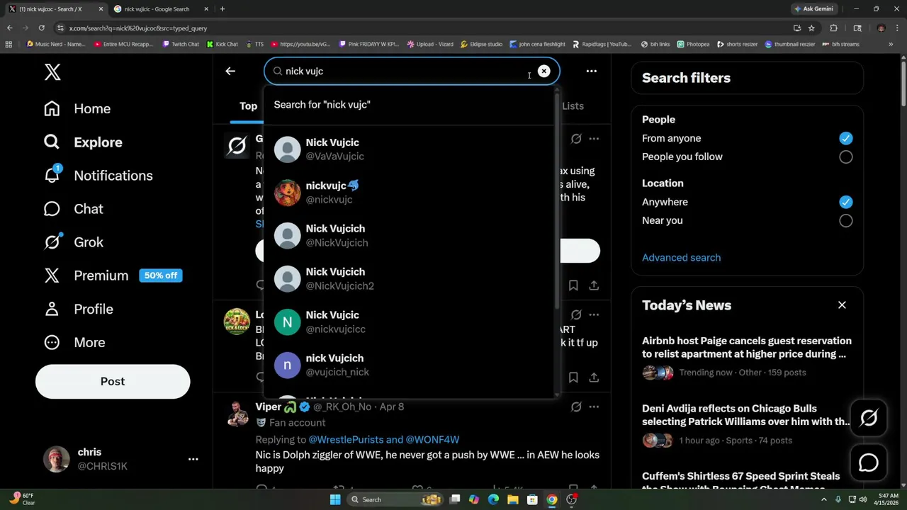
Task: Open Microsoft Edge from the taskbar
Action: (493, 499)
